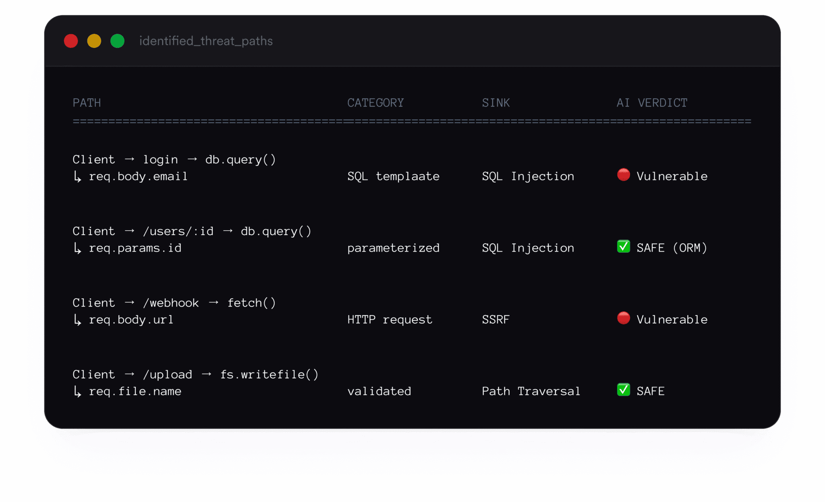Click the Path Traversal sink cell
This screenshot has height=502, width=825.
click(x=531, y=391)
